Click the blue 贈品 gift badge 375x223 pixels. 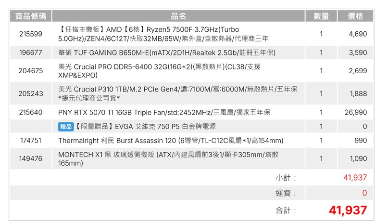[66, 127]
